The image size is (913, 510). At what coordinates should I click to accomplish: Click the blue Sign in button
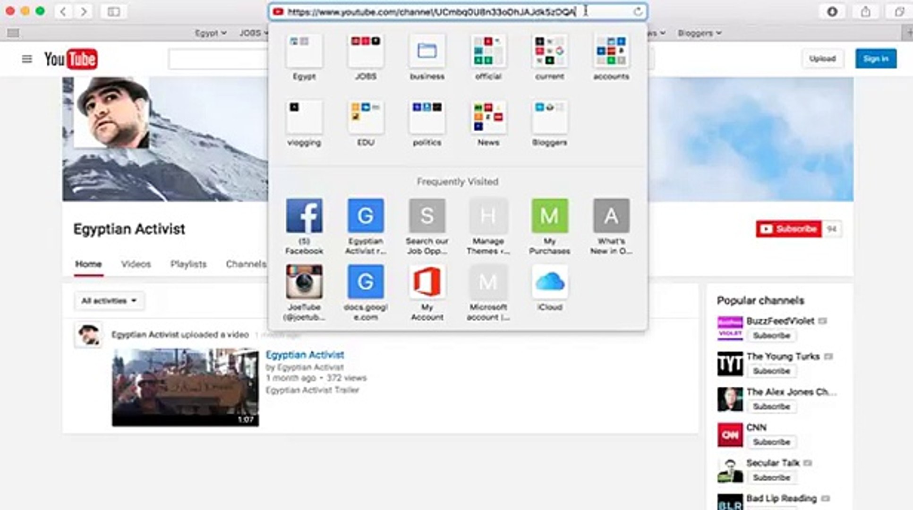875,59
